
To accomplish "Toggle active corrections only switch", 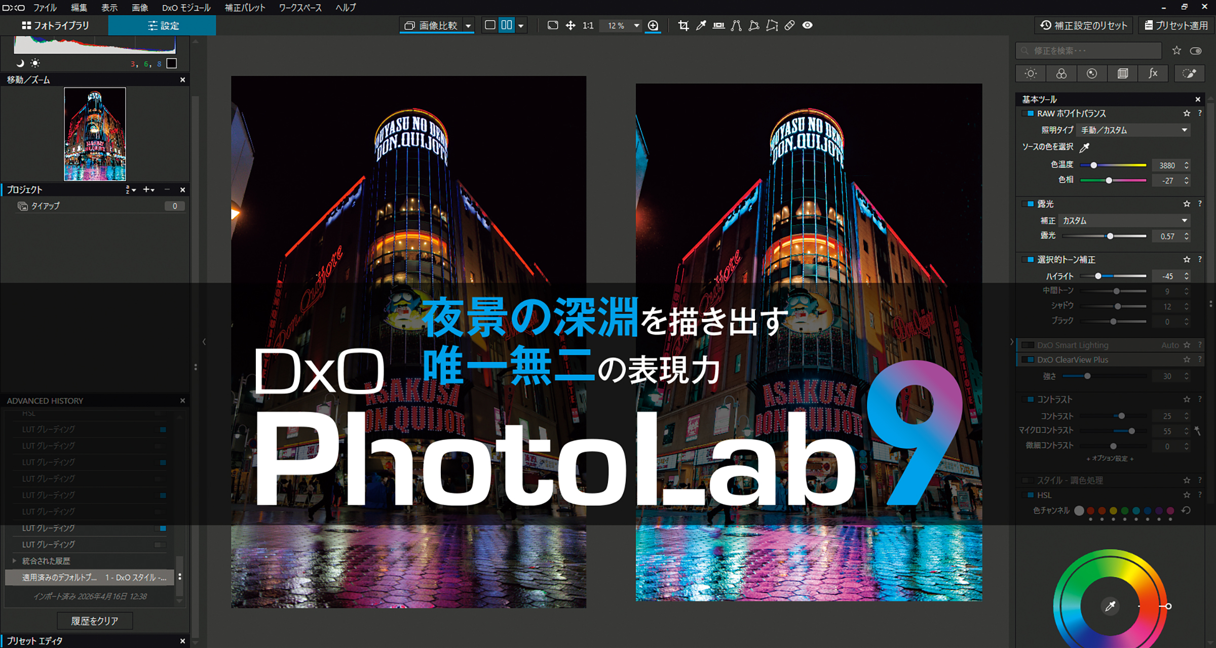I will (1196, 51).
